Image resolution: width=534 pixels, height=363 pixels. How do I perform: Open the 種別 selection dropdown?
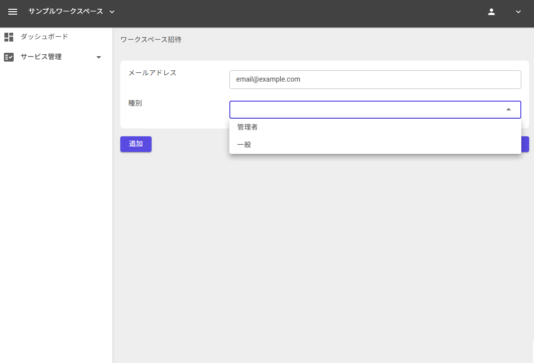click(x=375, y=109)
